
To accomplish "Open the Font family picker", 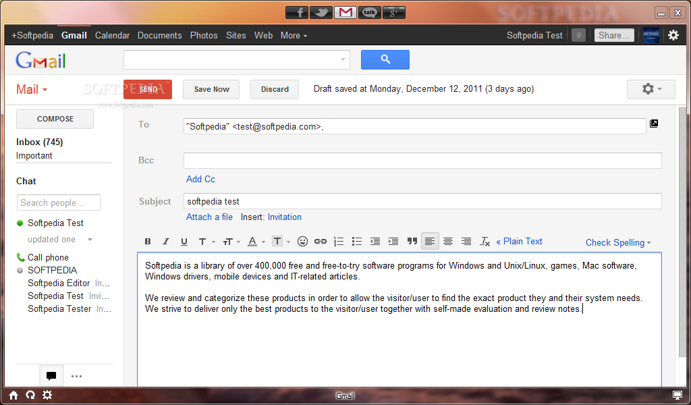I will (x=206, y=241).
